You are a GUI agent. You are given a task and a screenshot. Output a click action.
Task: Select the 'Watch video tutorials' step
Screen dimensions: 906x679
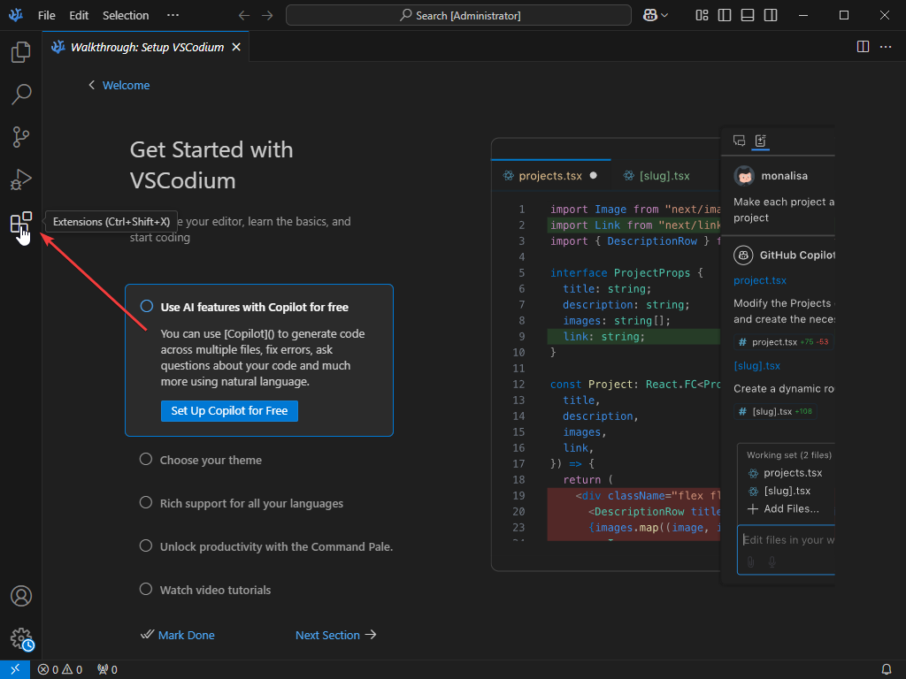point(215,590)
